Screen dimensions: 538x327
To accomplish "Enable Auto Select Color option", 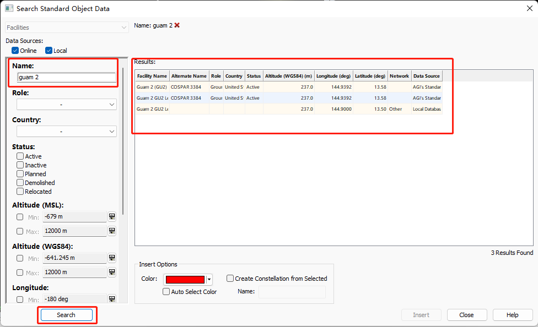I will coord(166,292).
